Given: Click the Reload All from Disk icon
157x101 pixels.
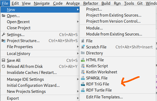Looking at the screenshot, I should point(3,67).
